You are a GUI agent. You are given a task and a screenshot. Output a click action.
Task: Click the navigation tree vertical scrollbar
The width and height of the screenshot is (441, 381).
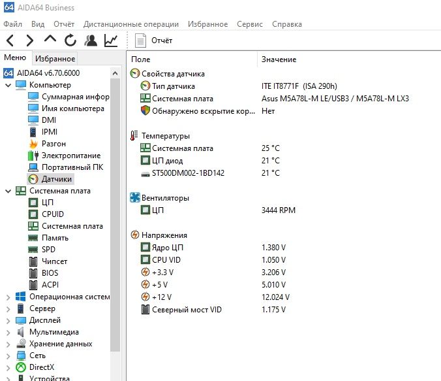point(115,214)
